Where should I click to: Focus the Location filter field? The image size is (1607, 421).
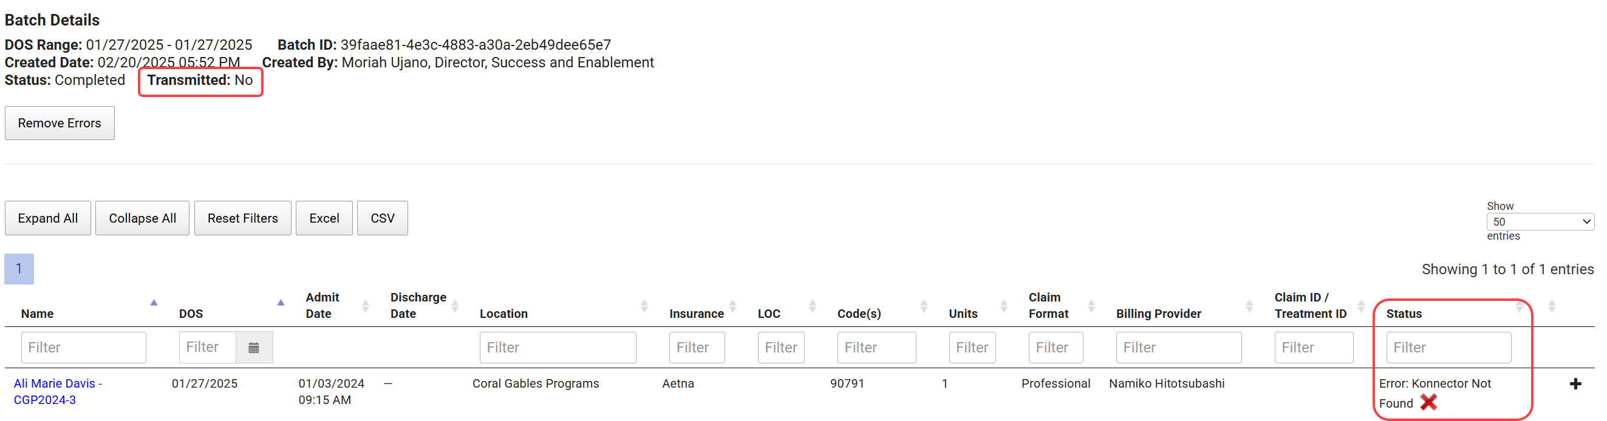(557, 348)
